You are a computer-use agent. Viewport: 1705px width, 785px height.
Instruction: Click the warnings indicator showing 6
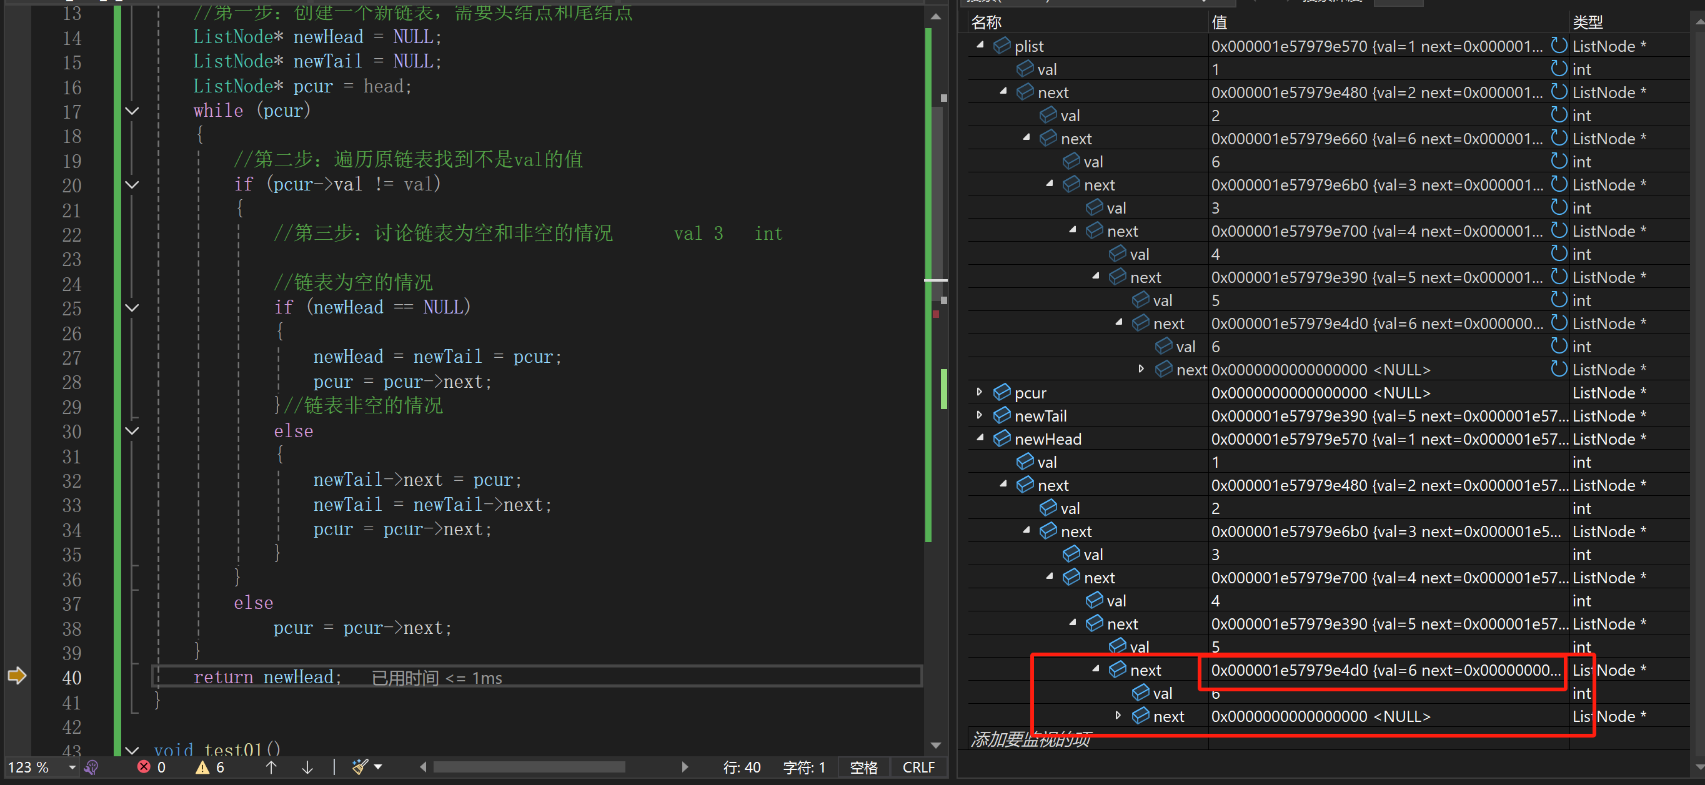pyautogui.click(x=211, y=767)
